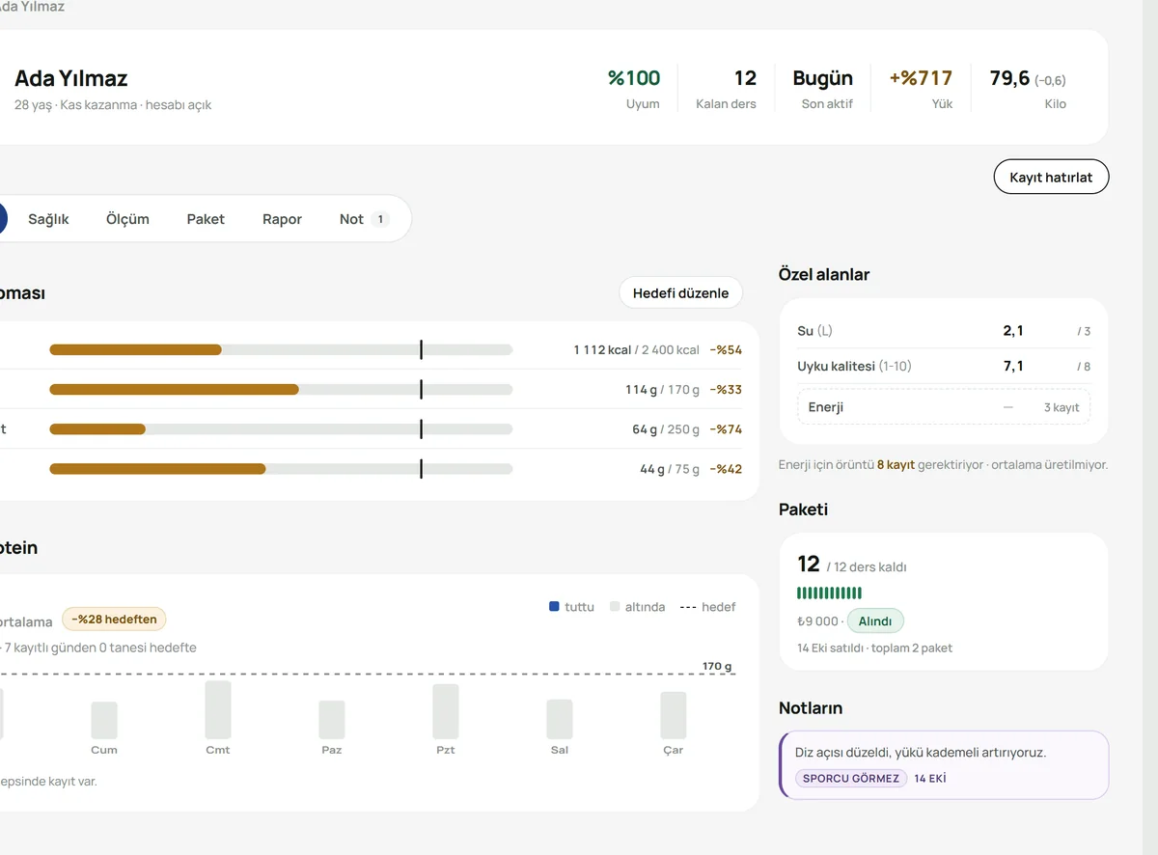Click the blue tuttu legend swatch

554,607
